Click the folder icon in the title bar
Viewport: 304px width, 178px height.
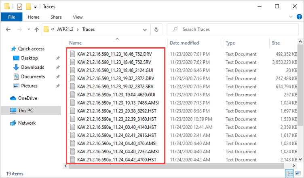7,6
